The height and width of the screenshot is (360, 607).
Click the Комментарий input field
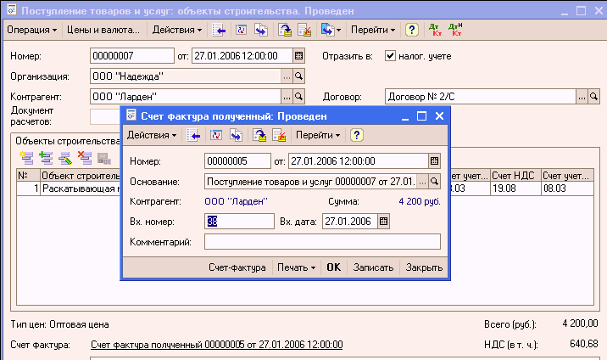click(x=322, y=243)
